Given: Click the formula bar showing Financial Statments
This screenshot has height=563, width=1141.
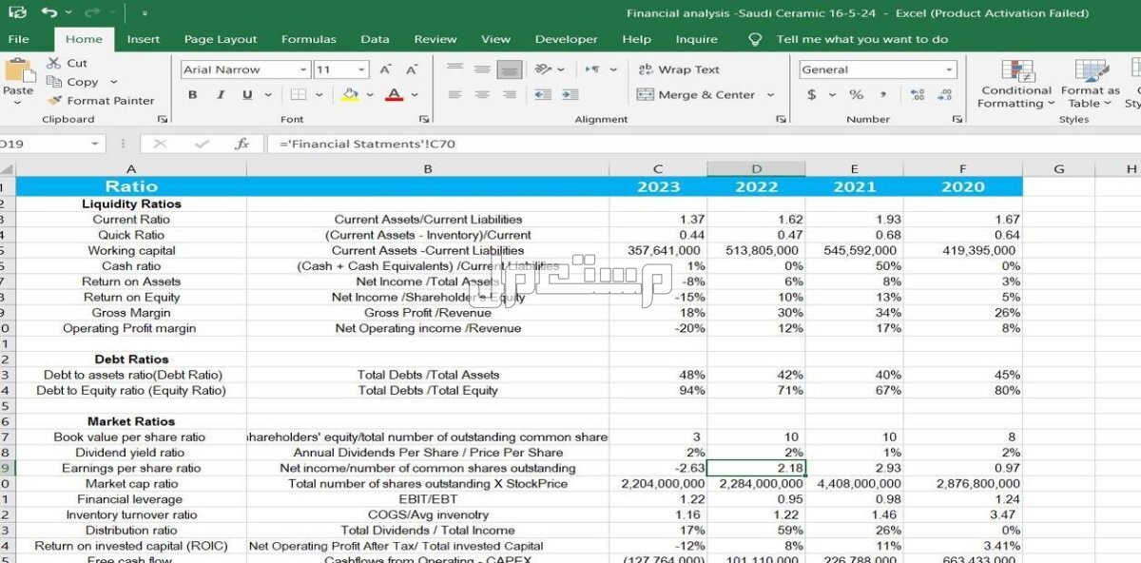Looking at the screenshot, I should pos(704,144).
